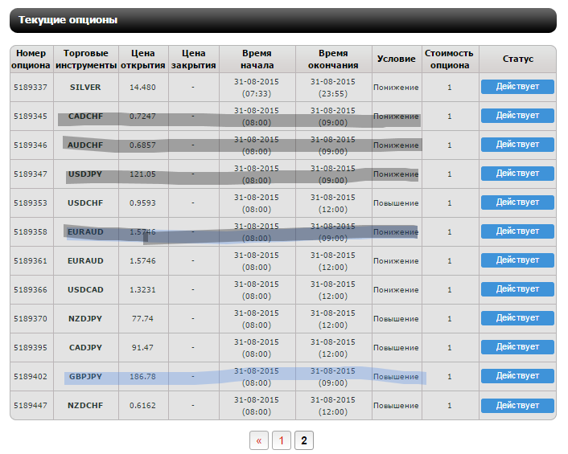
Task: Select the opening price 91.47
Action: pos(142,348)
